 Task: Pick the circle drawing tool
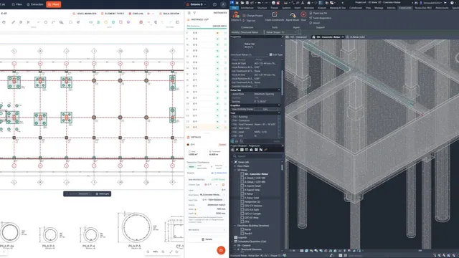coord(46,22)
